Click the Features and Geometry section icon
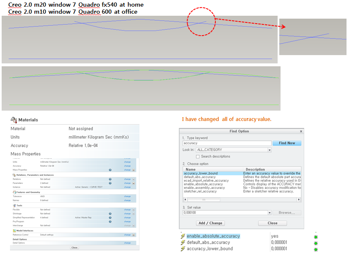The height and width of the screenshot is (254, 349). pyautogui.click(x=14, y=192)
